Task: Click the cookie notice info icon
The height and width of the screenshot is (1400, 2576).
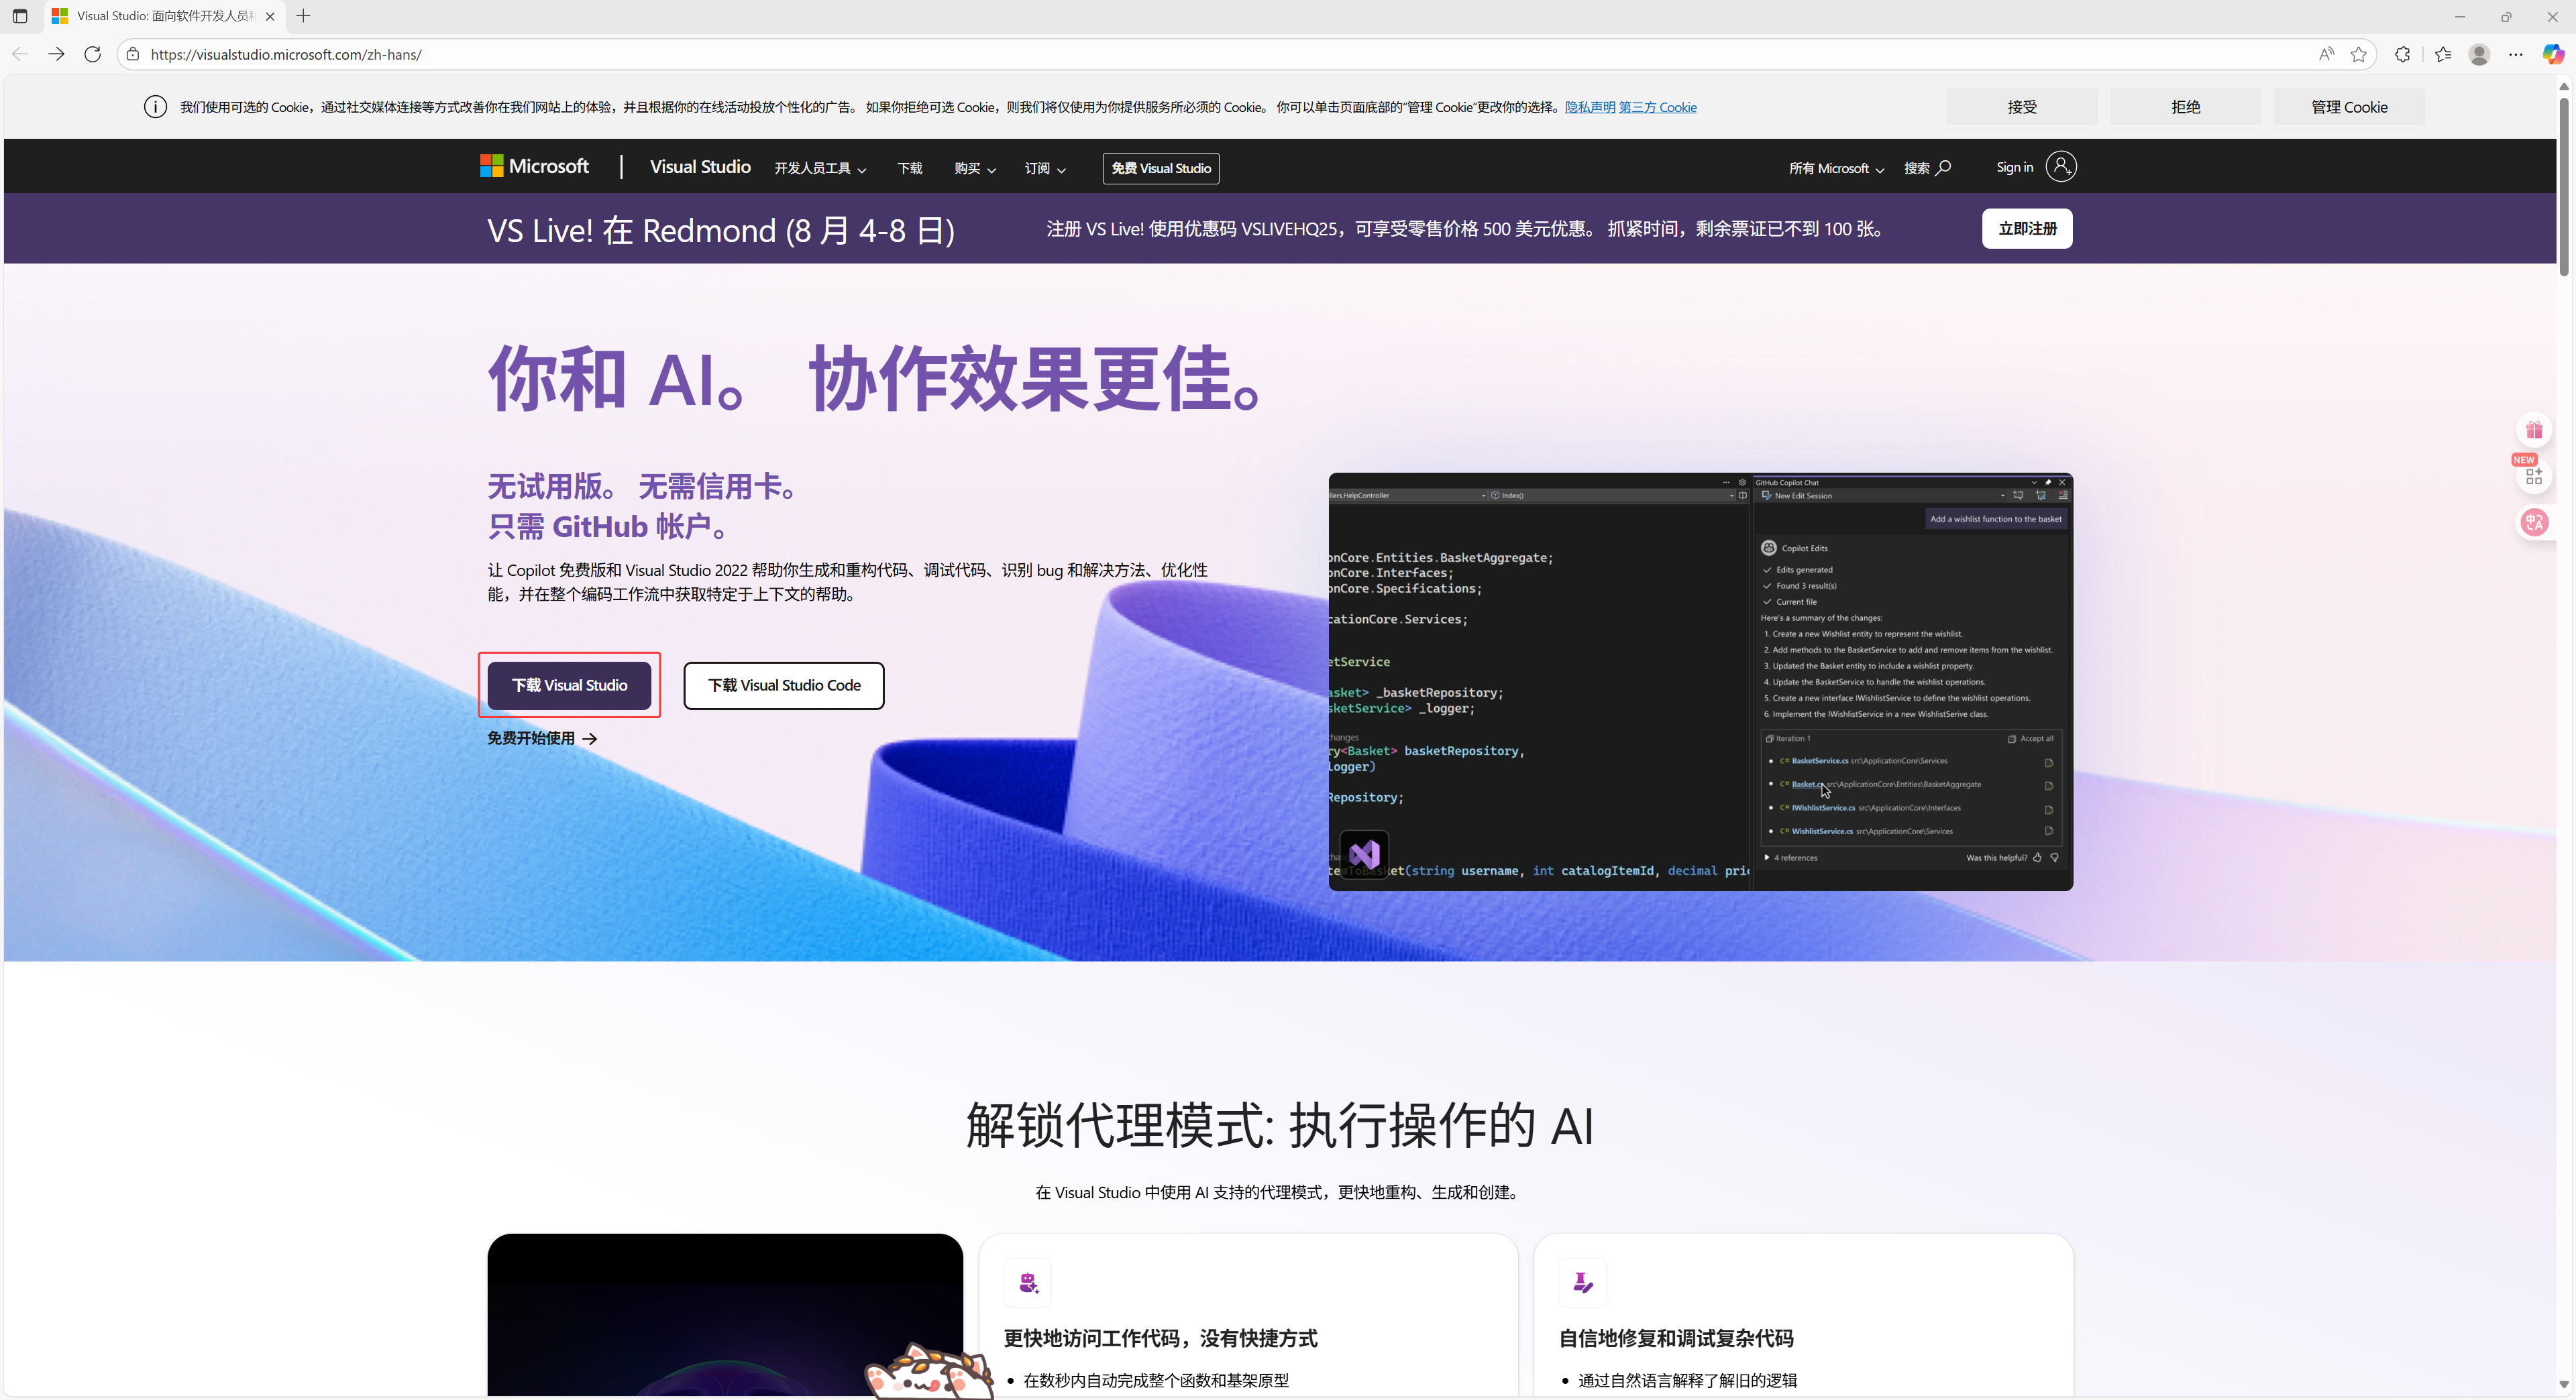Action: [155, 107]
